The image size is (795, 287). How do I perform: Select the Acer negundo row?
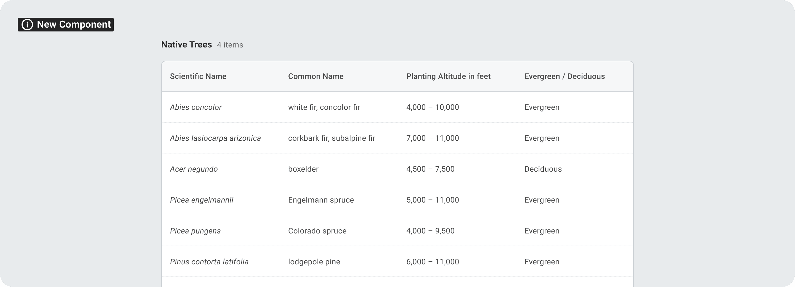point(194,169)
